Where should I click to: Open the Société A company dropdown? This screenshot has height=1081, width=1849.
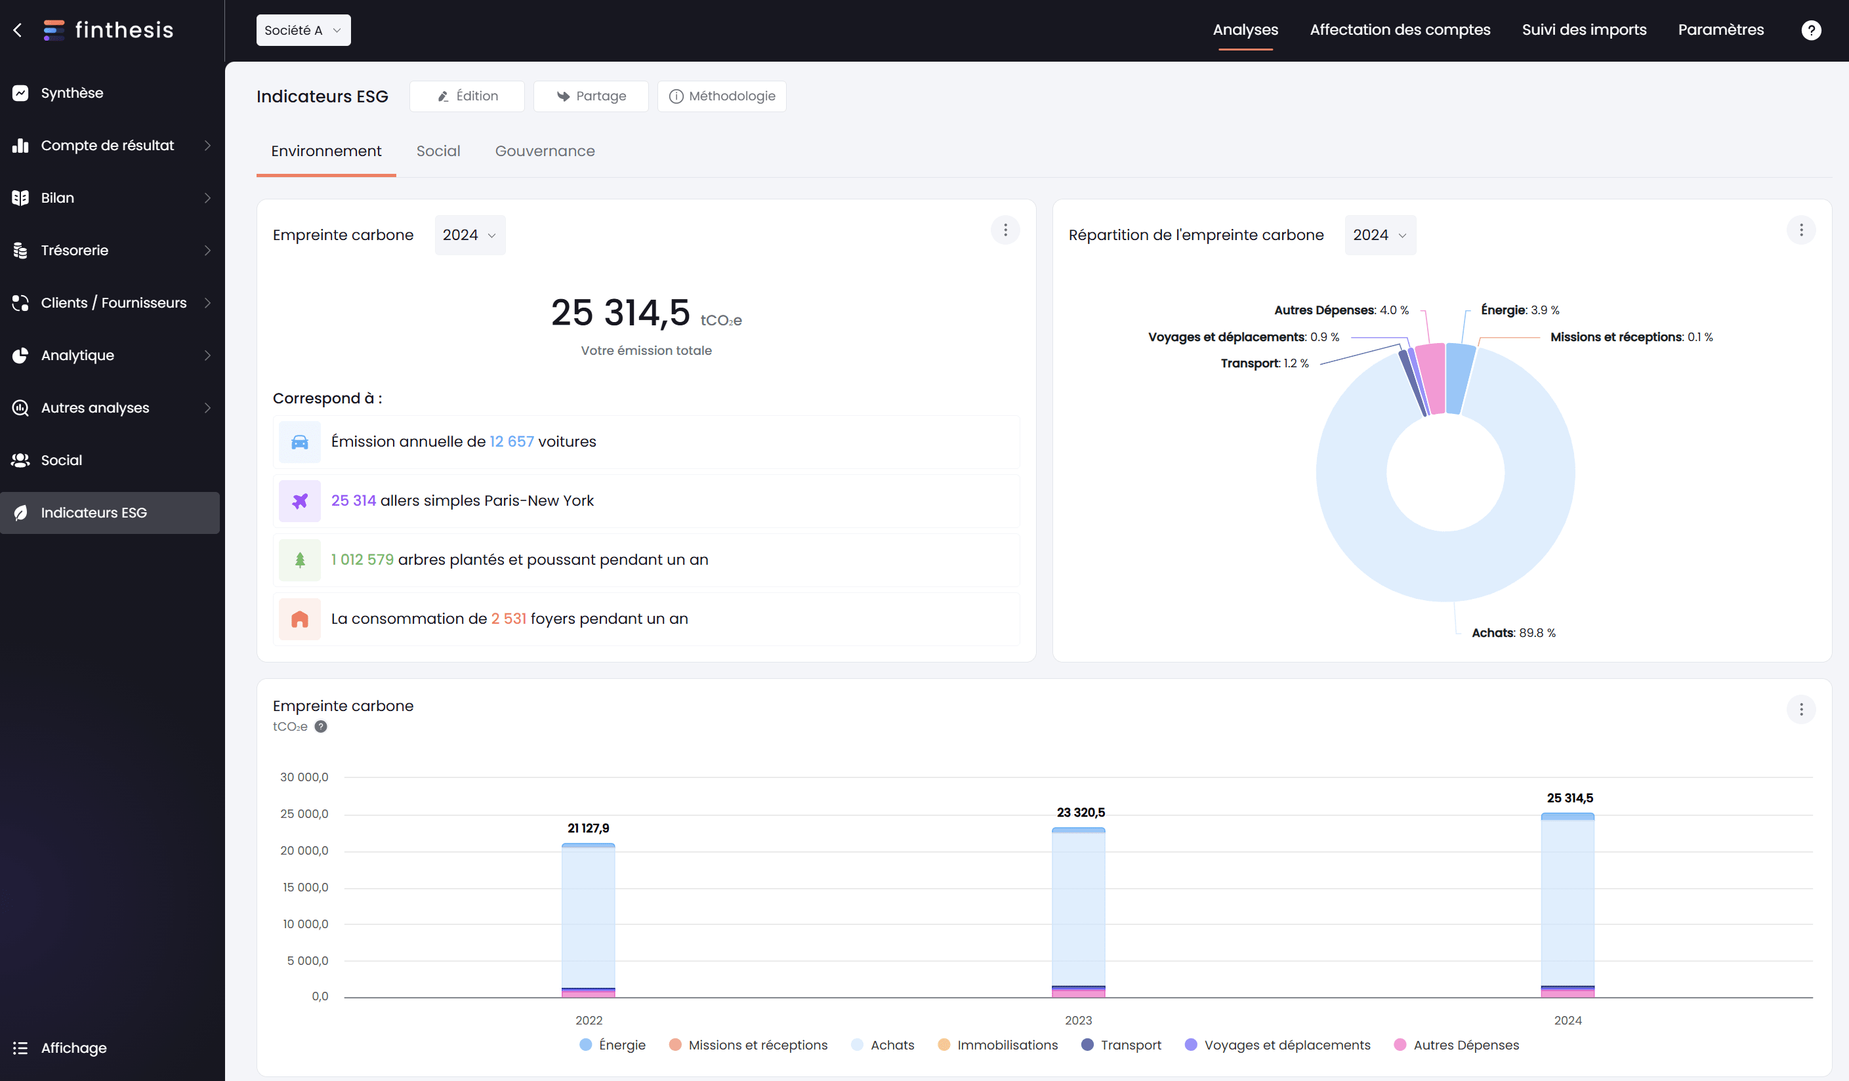[303, 30]
